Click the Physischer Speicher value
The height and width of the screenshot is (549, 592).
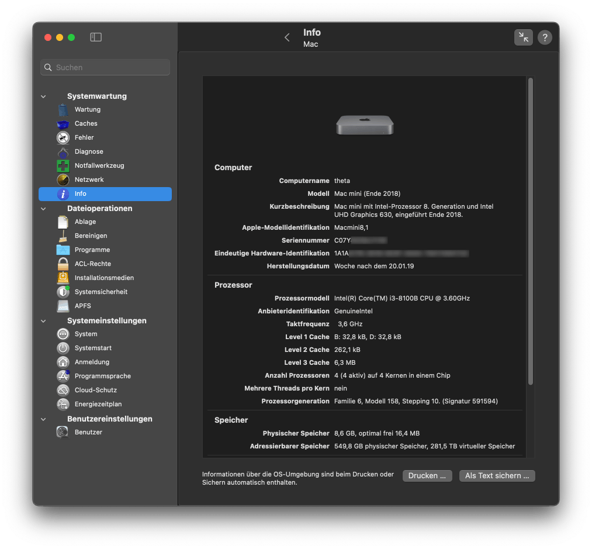377,433
